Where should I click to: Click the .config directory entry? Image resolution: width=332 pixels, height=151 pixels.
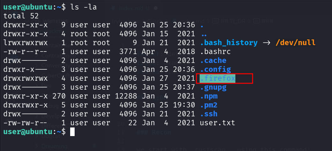[215, 69]
